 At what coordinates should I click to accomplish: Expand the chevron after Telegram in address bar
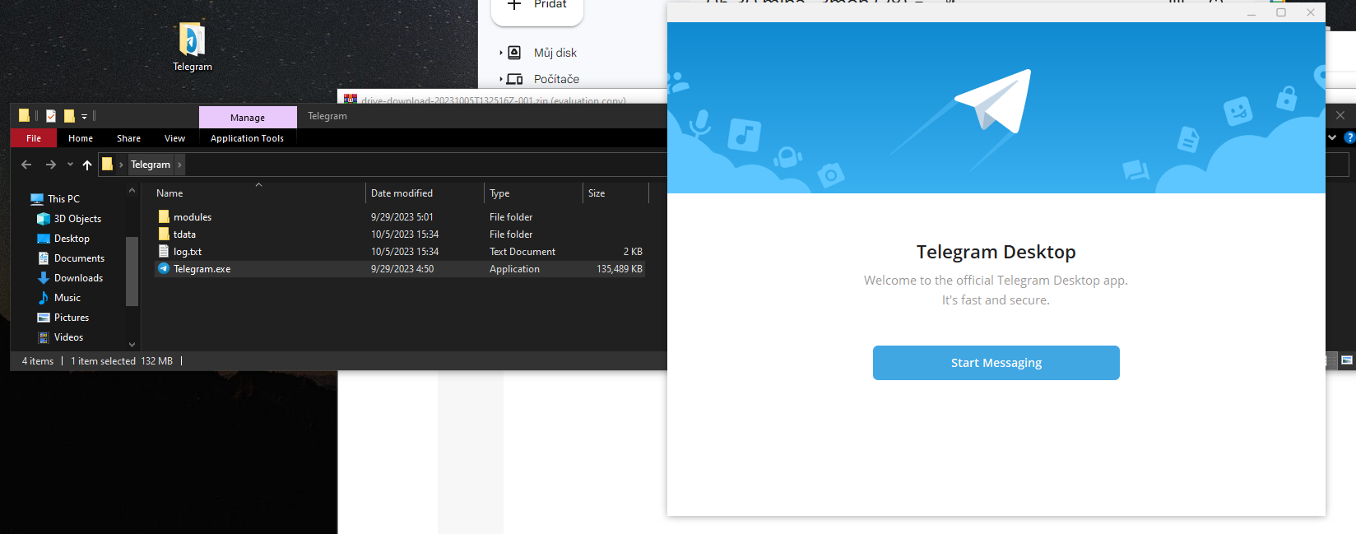[x=179, y=165]
